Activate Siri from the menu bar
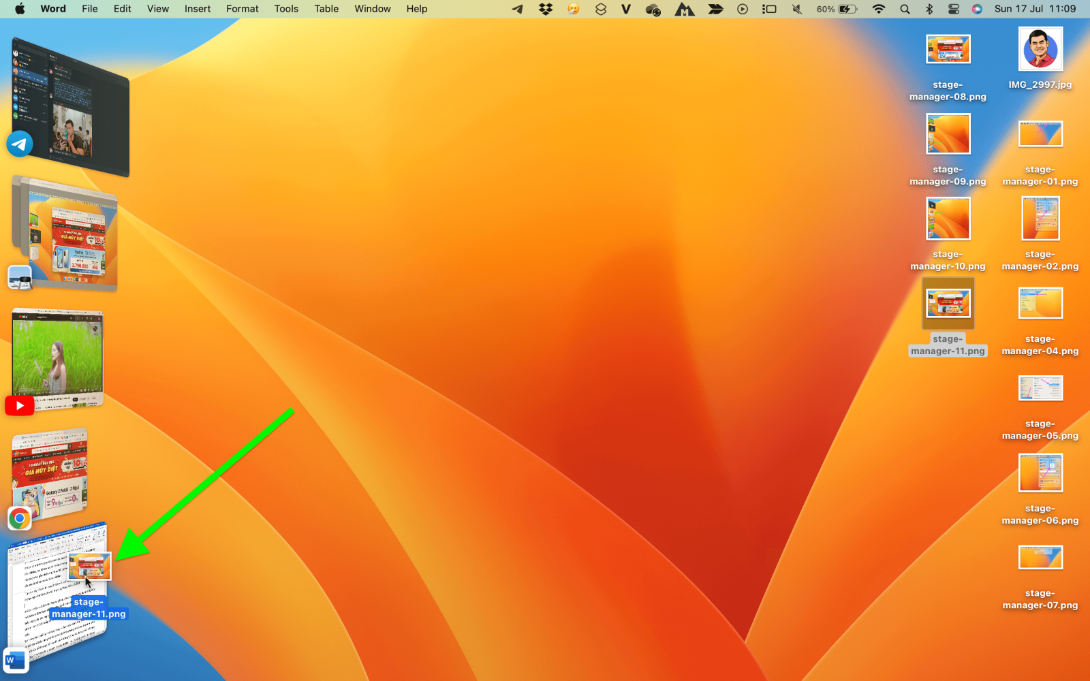The image size is (1090, 681). tap(978, 9)
